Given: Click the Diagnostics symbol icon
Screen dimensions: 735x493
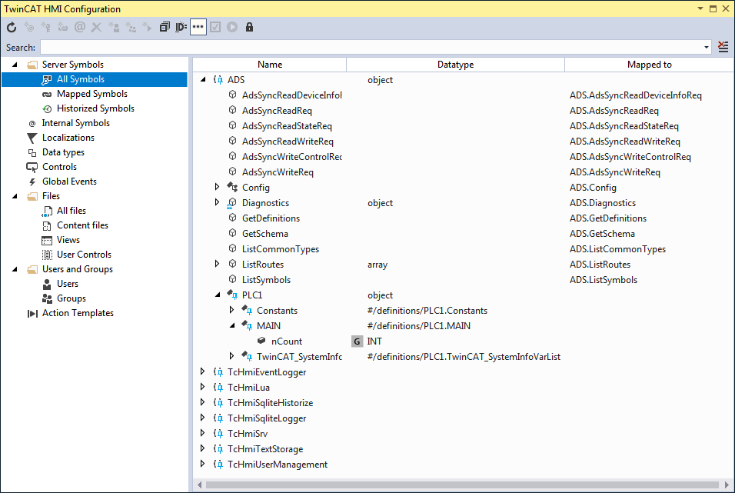Looking at the screenshot, I should [231, 203].
